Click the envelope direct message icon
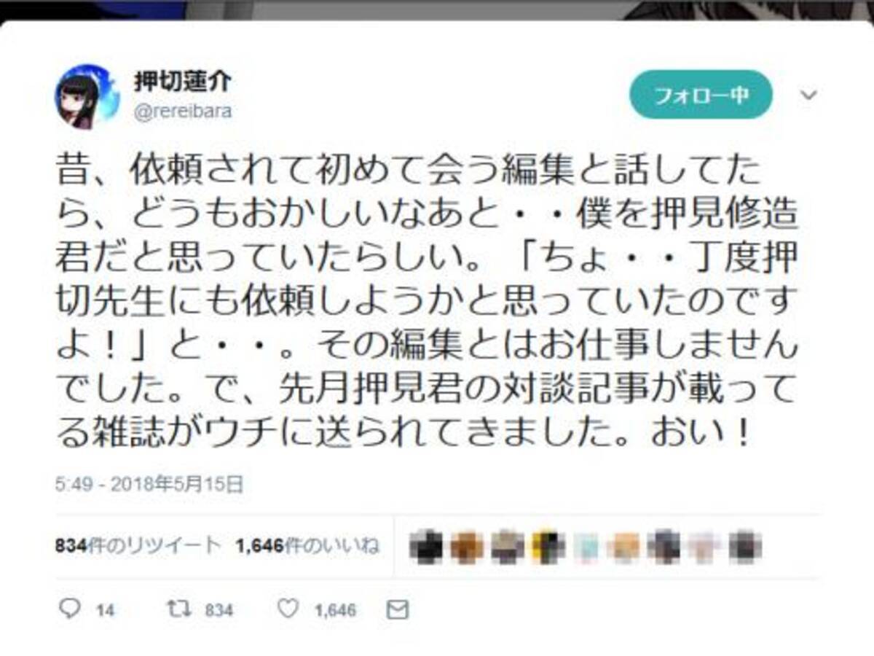This screenshot has width=874, height=656. [398, 610]
